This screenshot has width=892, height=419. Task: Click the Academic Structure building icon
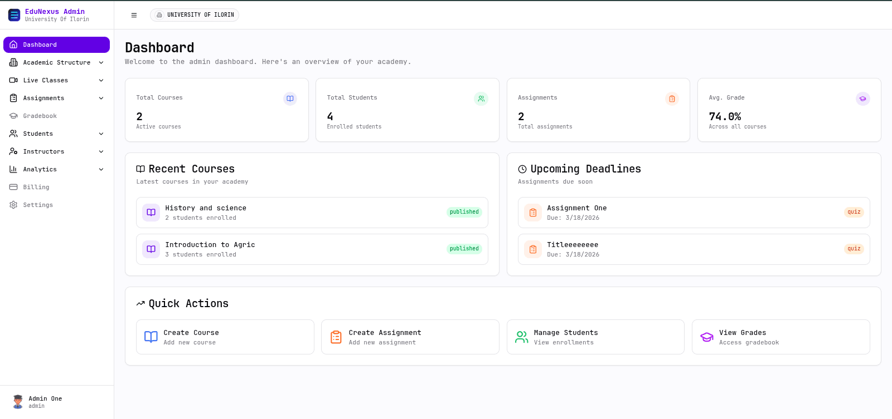[x=13, y=62]
